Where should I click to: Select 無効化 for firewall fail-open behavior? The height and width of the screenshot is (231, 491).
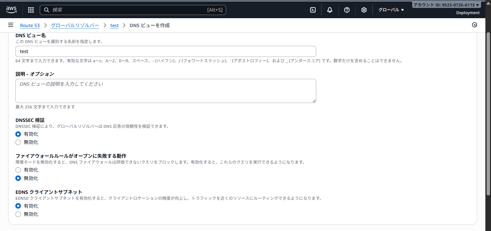click(x=18, y=178)
